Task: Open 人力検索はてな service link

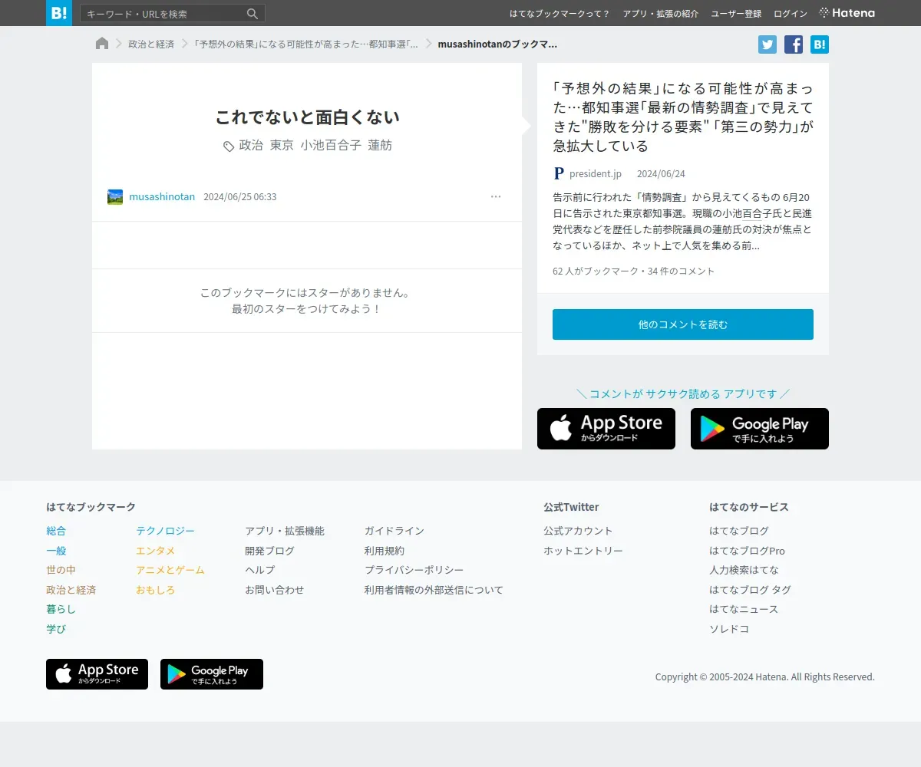Action: point(744,570)
